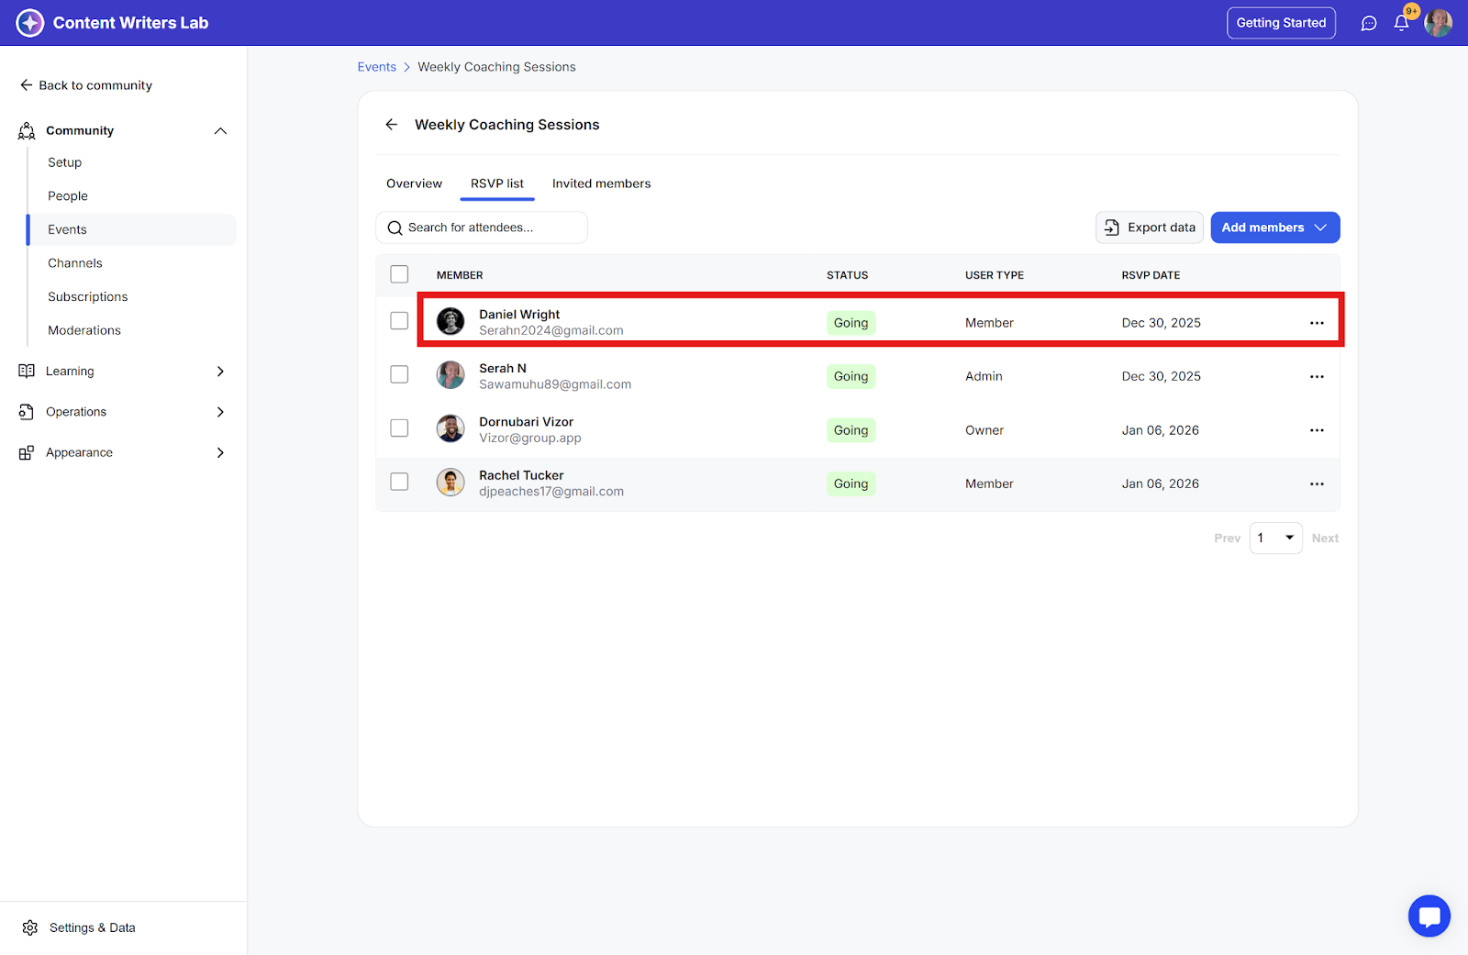Open the support chat widget

click(1429, 916)
